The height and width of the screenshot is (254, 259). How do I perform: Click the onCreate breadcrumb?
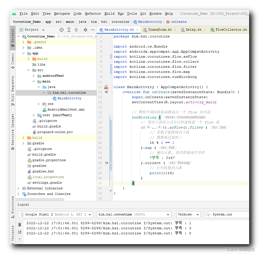click(x=177, y=22)
